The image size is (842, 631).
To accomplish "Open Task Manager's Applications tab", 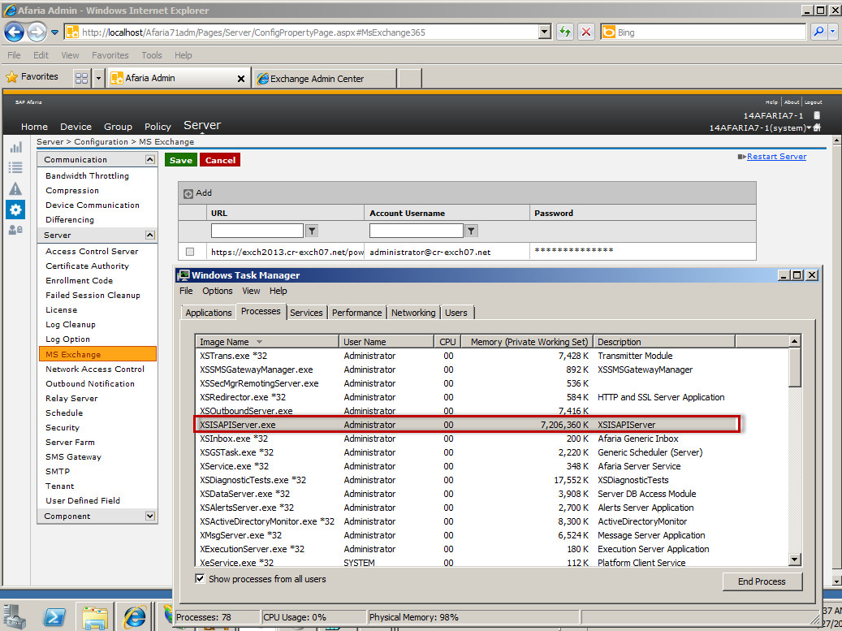I will click(209, 313).
